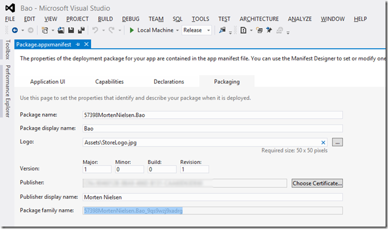The image size is (388, 229).
Task: Open the ARCHITECTURE menu
Action: (x=259, y=19)
